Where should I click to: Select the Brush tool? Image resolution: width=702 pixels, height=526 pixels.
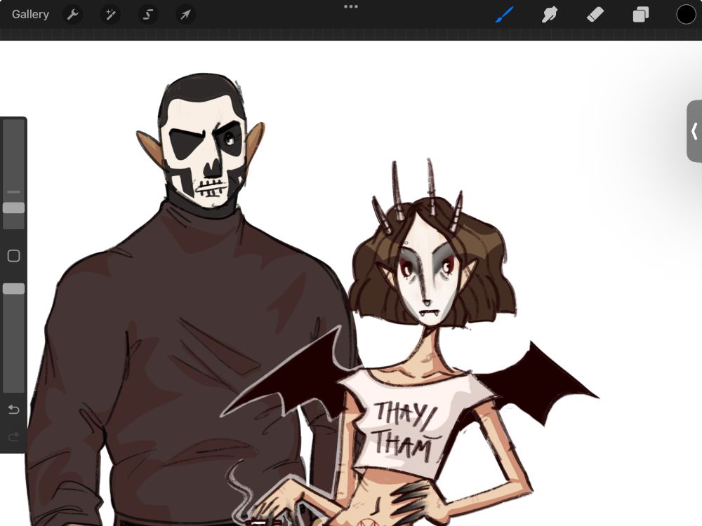(x=505, y=14)
